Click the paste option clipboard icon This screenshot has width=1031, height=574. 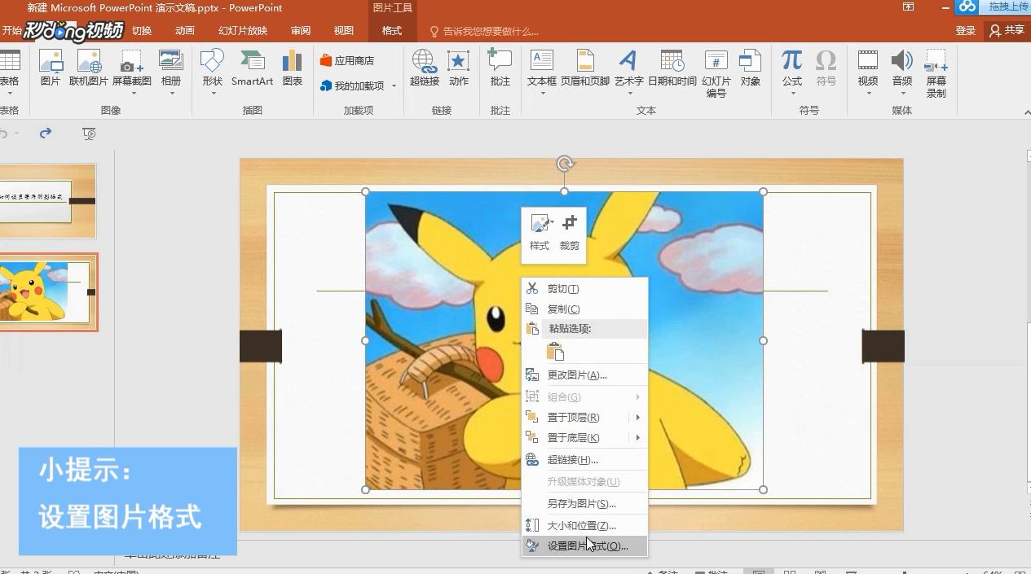[x=555, y=351]
